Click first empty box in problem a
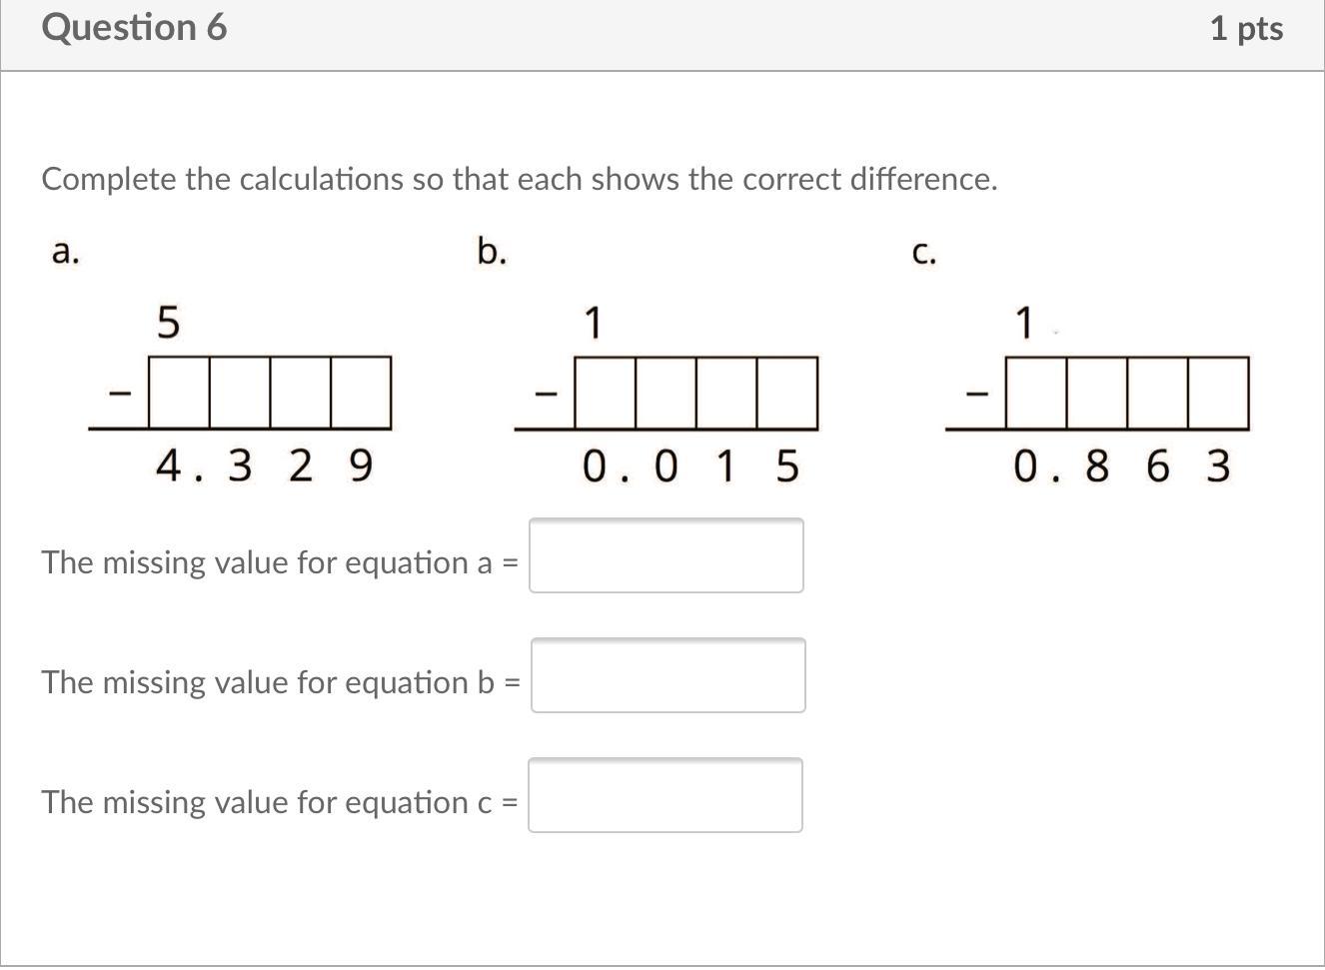The image size is (1325, 970). (180, 393)
